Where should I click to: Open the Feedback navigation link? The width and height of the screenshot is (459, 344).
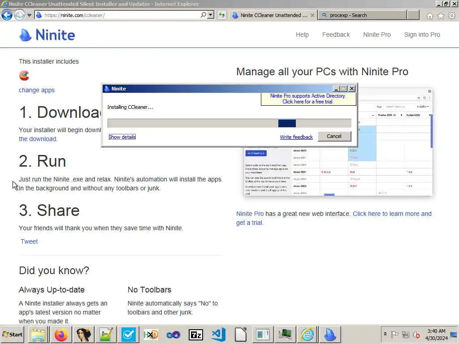coord(336,34)
